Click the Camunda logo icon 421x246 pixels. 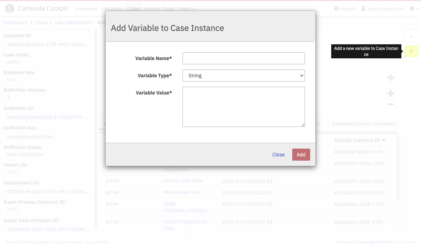(10, 8)
